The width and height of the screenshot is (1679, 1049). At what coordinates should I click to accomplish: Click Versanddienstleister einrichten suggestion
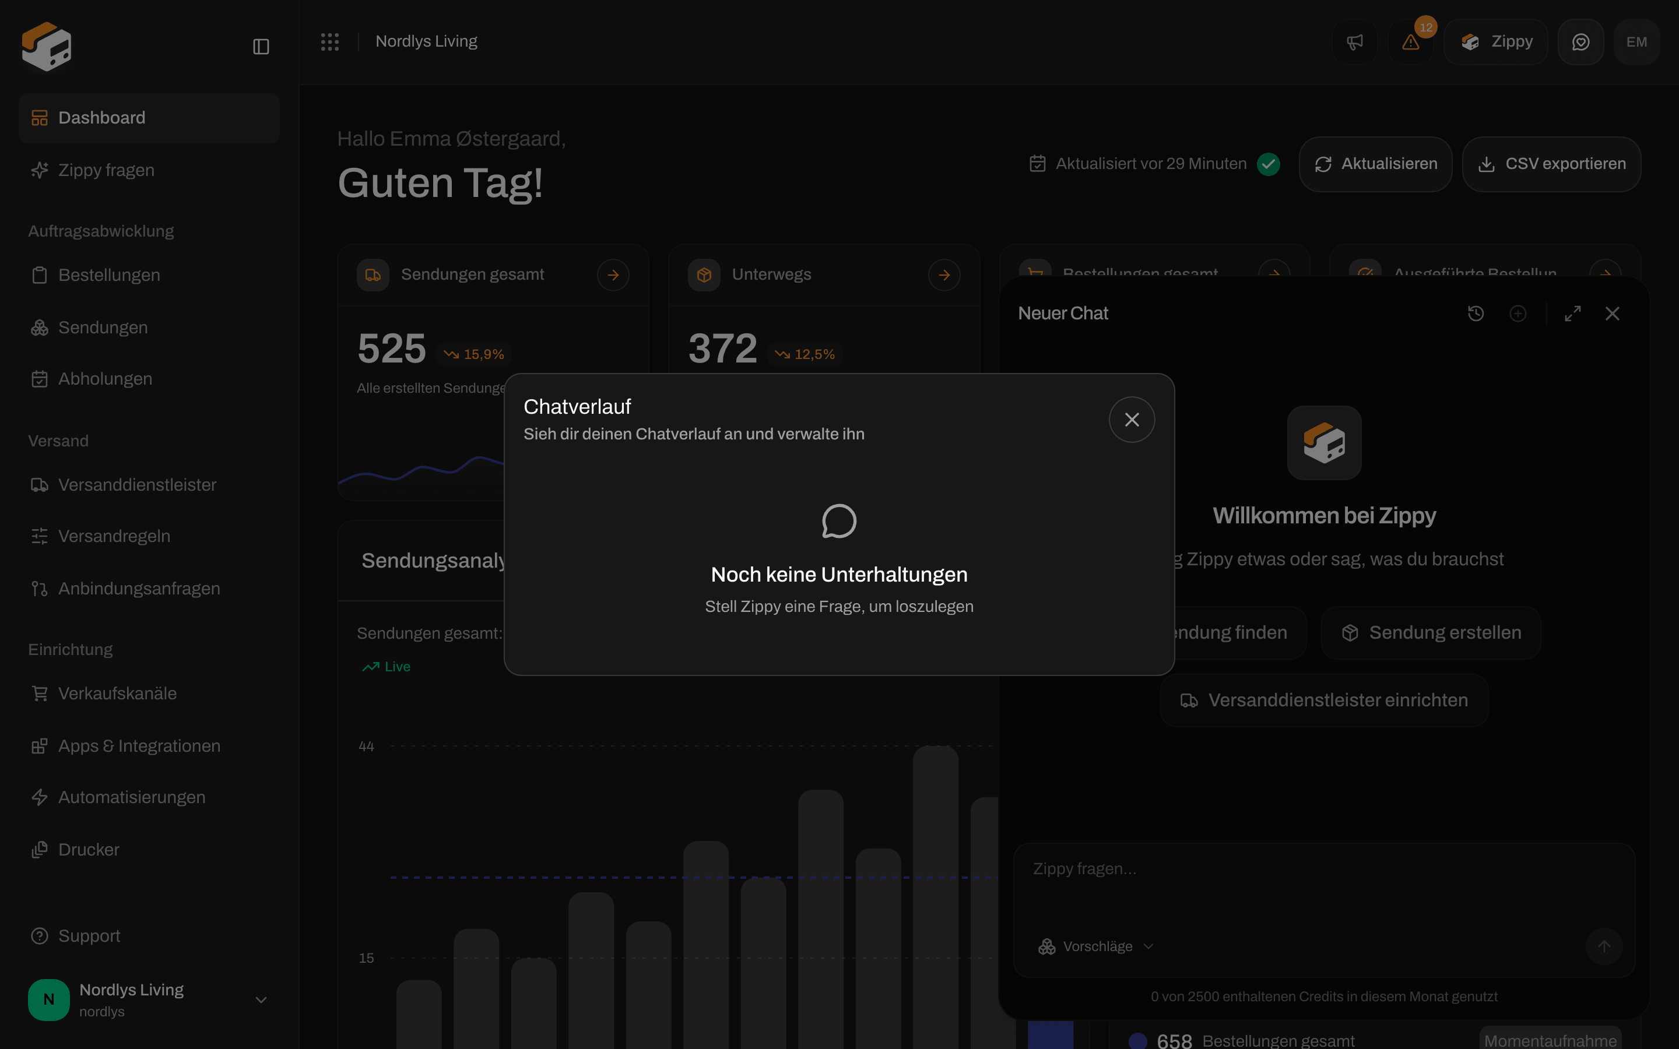1324,700
